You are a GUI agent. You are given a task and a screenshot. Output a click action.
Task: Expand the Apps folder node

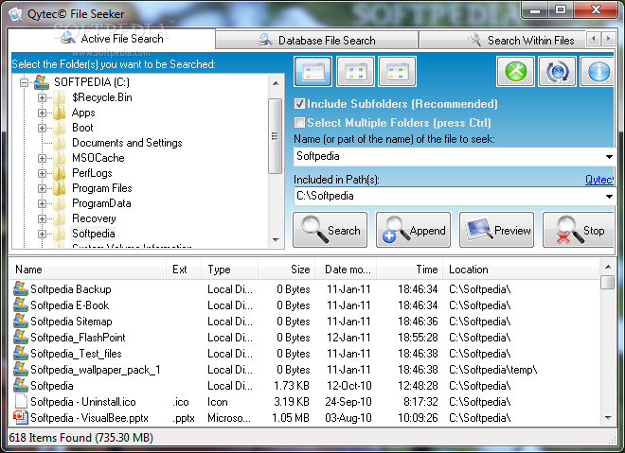tap(42, 113)
